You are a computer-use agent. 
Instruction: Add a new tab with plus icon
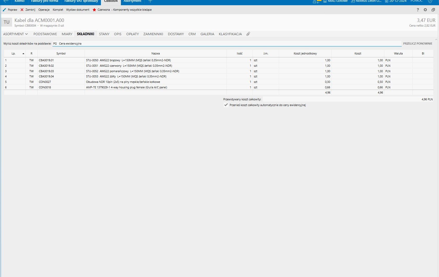150,1
